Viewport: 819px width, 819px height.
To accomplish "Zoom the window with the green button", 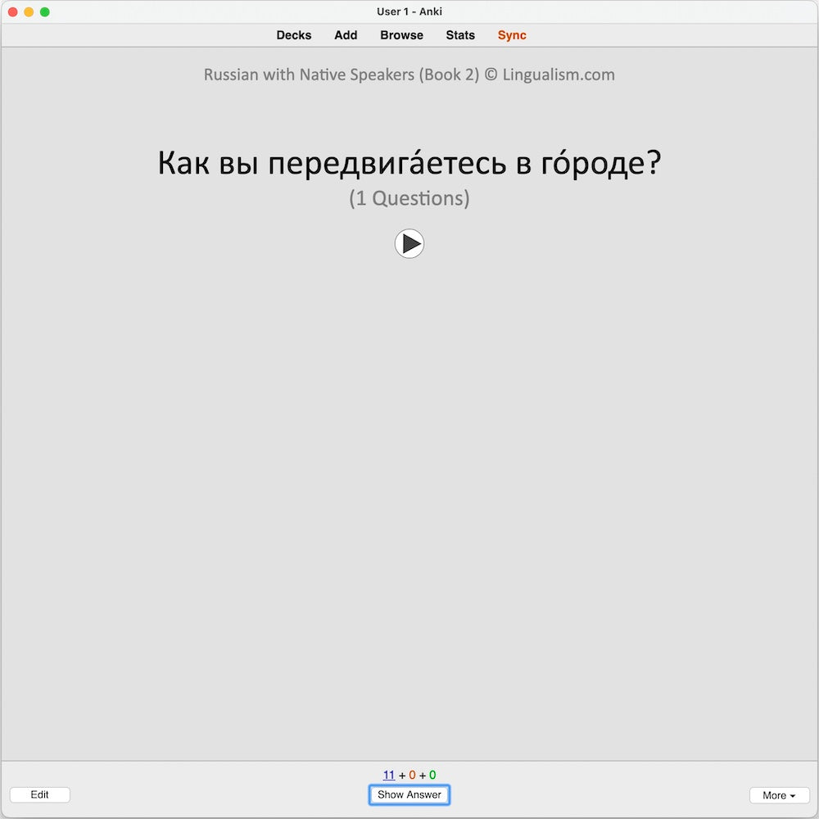I will point(46,12).
